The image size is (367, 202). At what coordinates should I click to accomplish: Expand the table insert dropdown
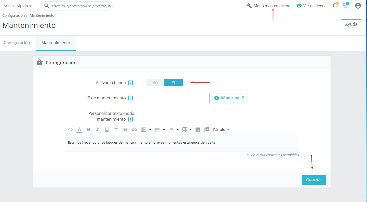(187, 130)
